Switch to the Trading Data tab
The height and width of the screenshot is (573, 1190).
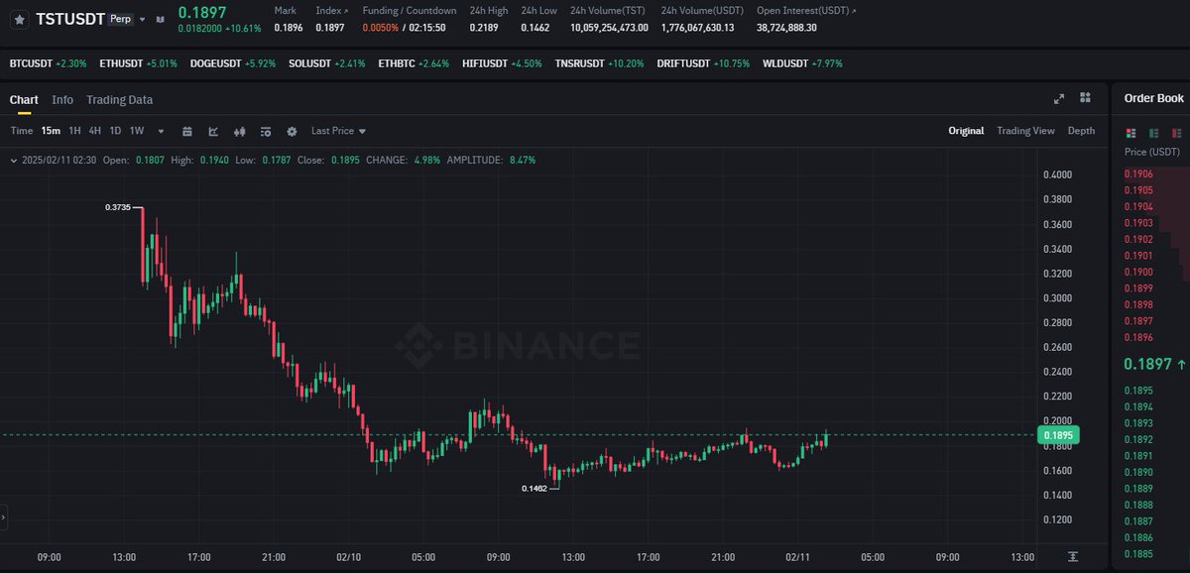(119, 99)
